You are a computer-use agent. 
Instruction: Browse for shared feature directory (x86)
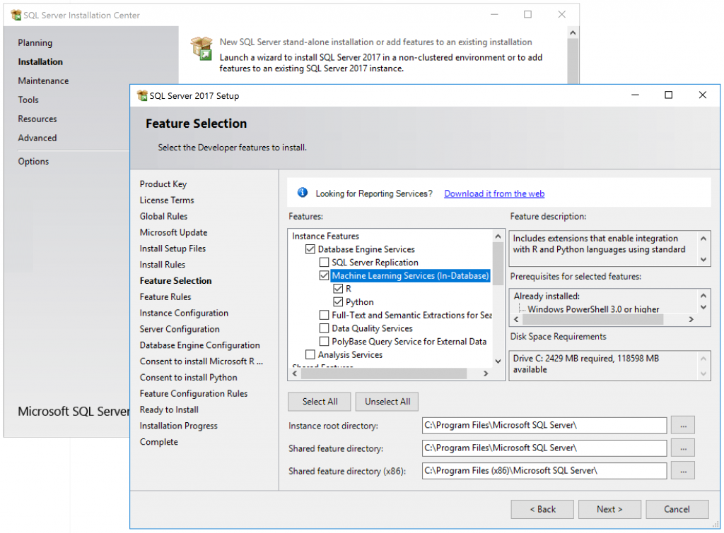pos(683,470)
